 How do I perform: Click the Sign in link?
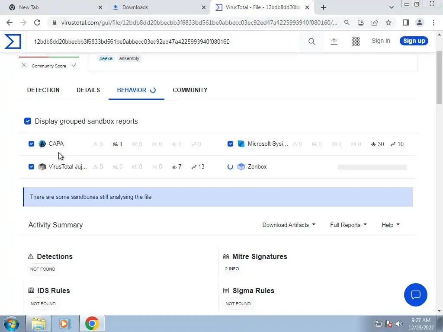[x=381, y=41]
